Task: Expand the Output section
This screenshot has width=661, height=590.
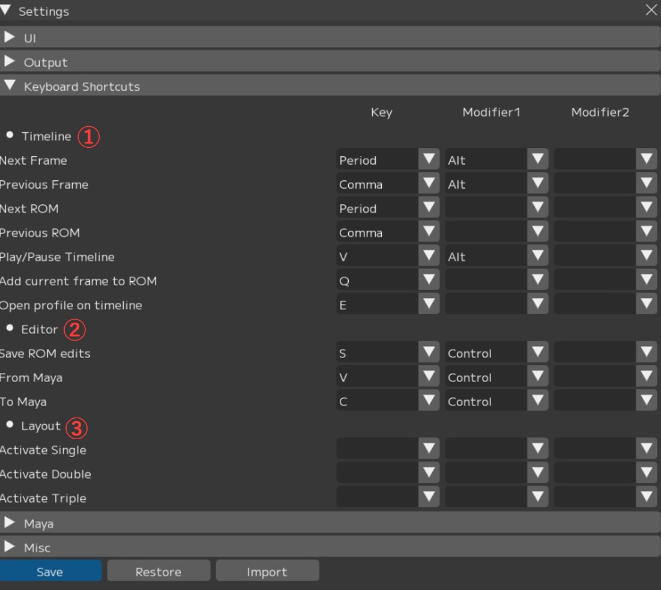Action: [x=10, y=62]
